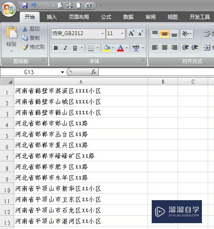Select column A header

pos(81,81)
